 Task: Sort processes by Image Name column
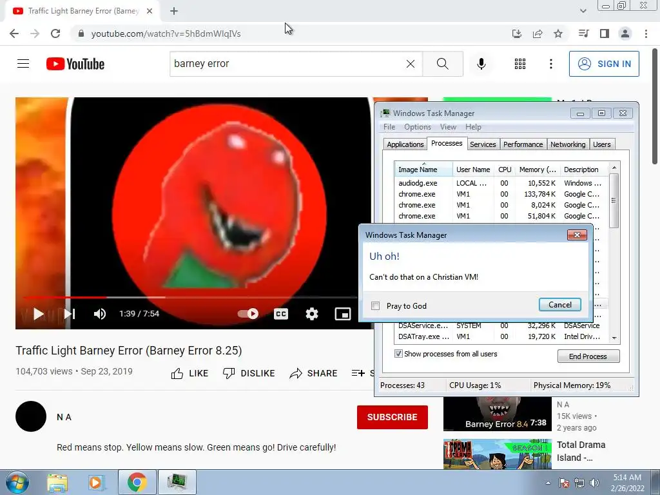(424, 170)
